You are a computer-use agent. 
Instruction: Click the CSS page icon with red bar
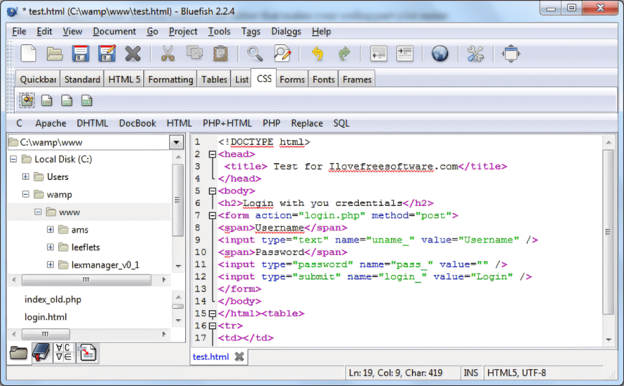[x=47, y=100]
